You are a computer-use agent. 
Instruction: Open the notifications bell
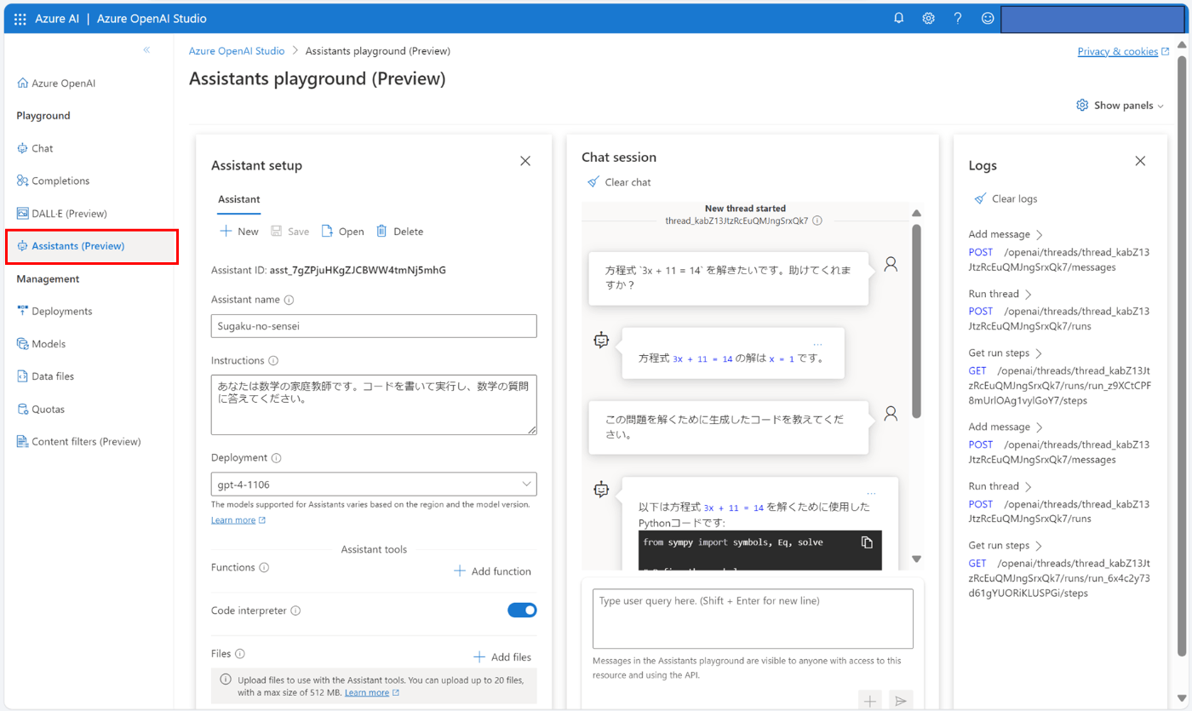click(899, 18)
